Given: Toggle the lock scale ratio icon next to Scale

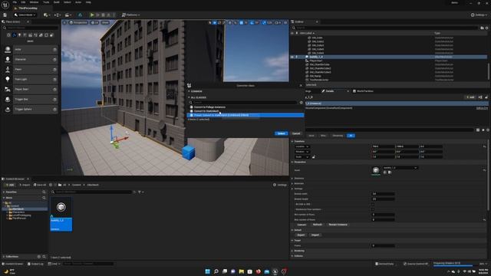Looking at the screenshot, I should (314, 156).
